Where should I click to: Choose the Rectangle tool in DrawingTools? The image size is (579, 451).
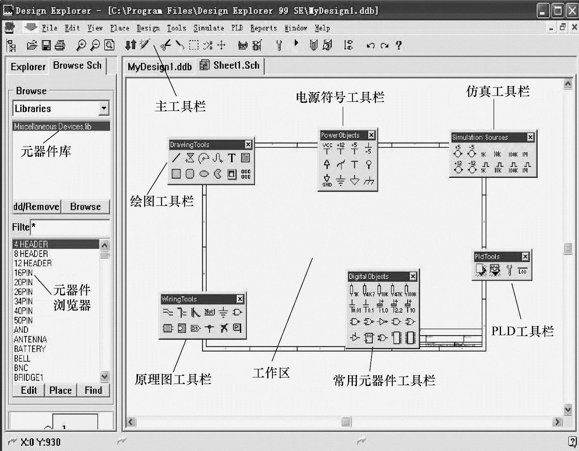(176, 174)
